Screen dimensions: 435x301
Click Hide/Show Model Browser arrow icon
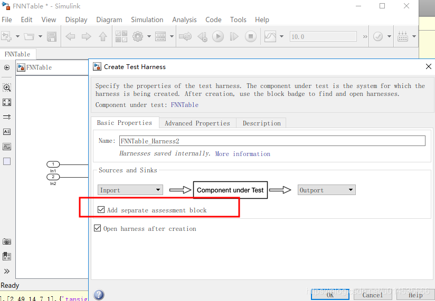point(7,67)
